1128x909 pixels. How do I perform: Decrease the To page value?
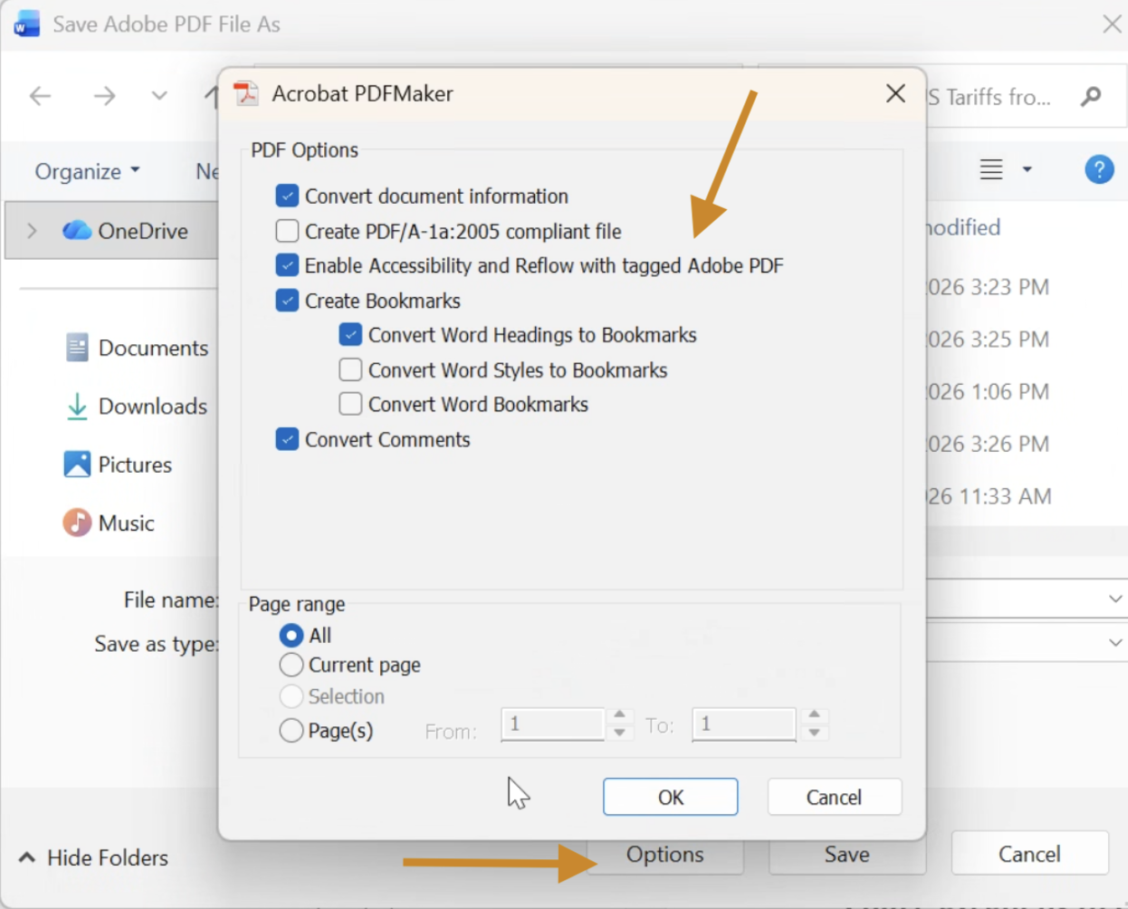tap(814, 732)
